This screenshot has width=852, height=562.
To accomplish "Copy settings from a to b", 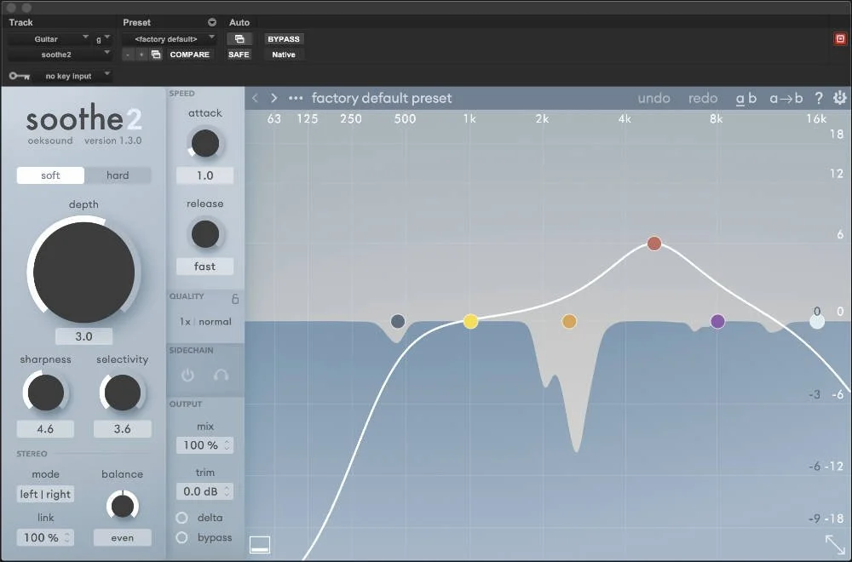I will click(784, 98).
